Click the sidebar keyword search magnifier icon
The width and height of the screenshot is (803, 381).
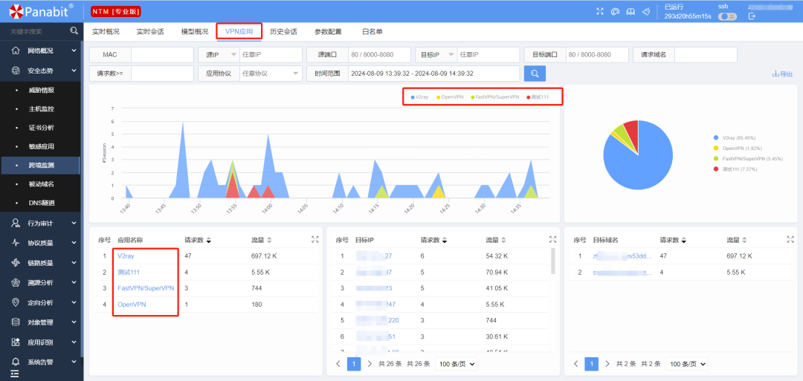(74, 31)
